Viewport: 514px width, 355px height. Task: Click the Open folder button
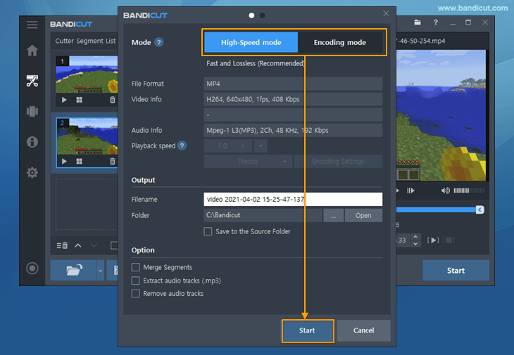[x=363, y=215]
